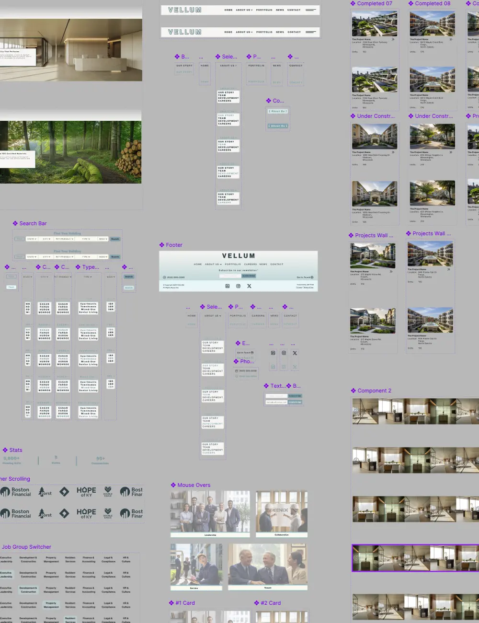The height and width of the screenshot is (623, 479).
Task: Click the LinkedIn icon in the assembled Footer bar
Action: (x=228, y=286)
